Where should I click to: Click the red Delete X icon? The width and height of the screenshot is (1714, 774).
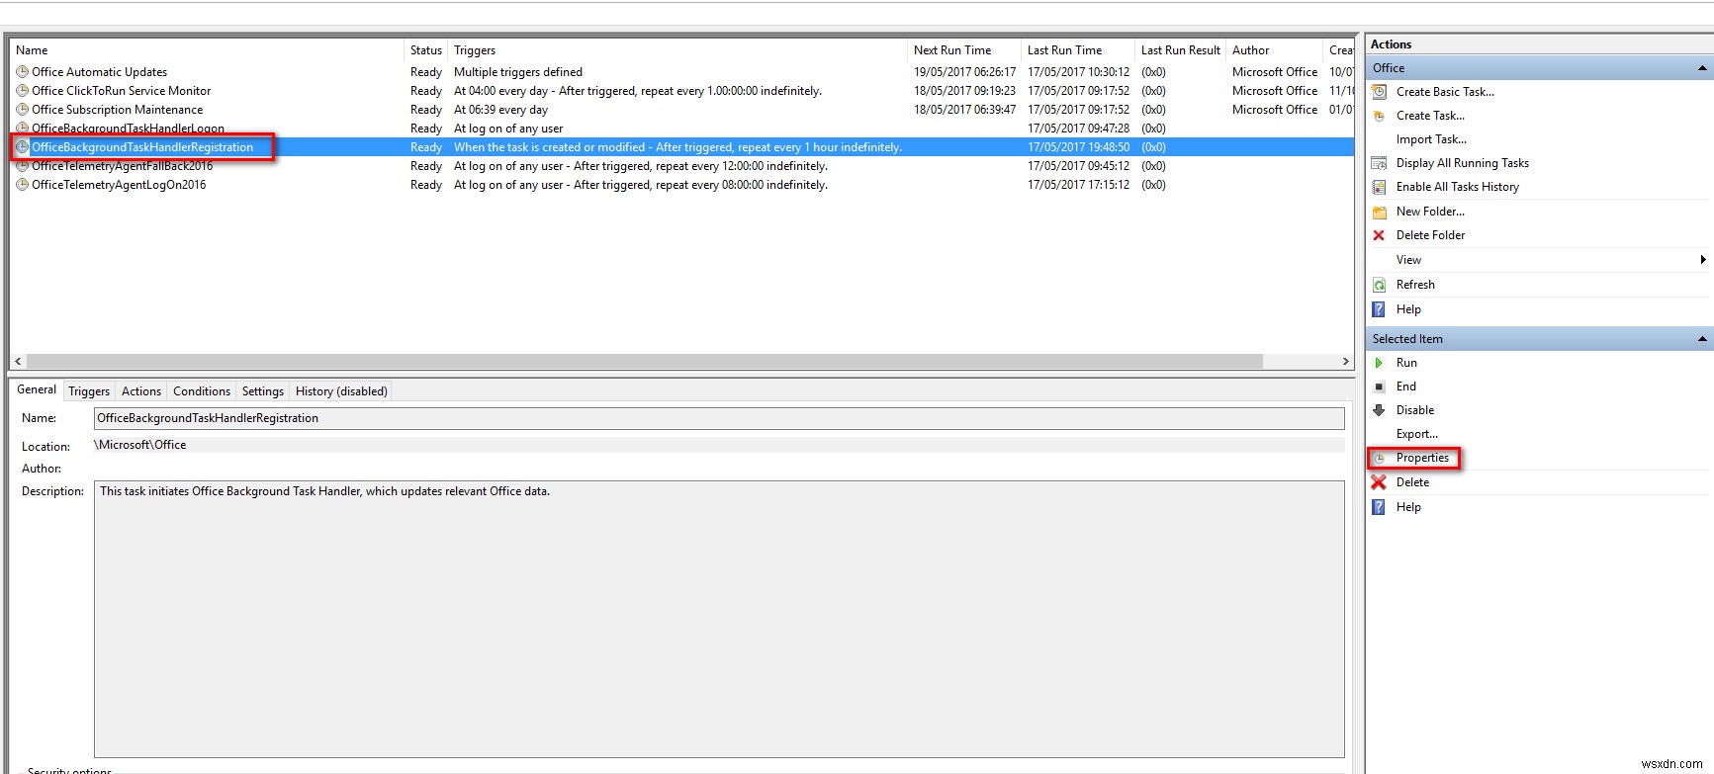(1379, 482)
